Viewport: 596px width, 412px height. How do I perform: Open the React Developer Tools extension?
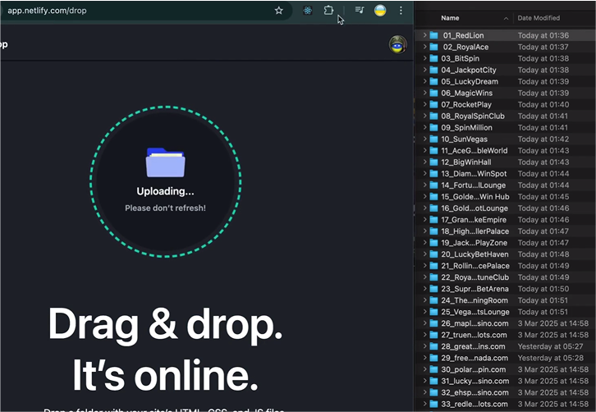pos(308,11)
